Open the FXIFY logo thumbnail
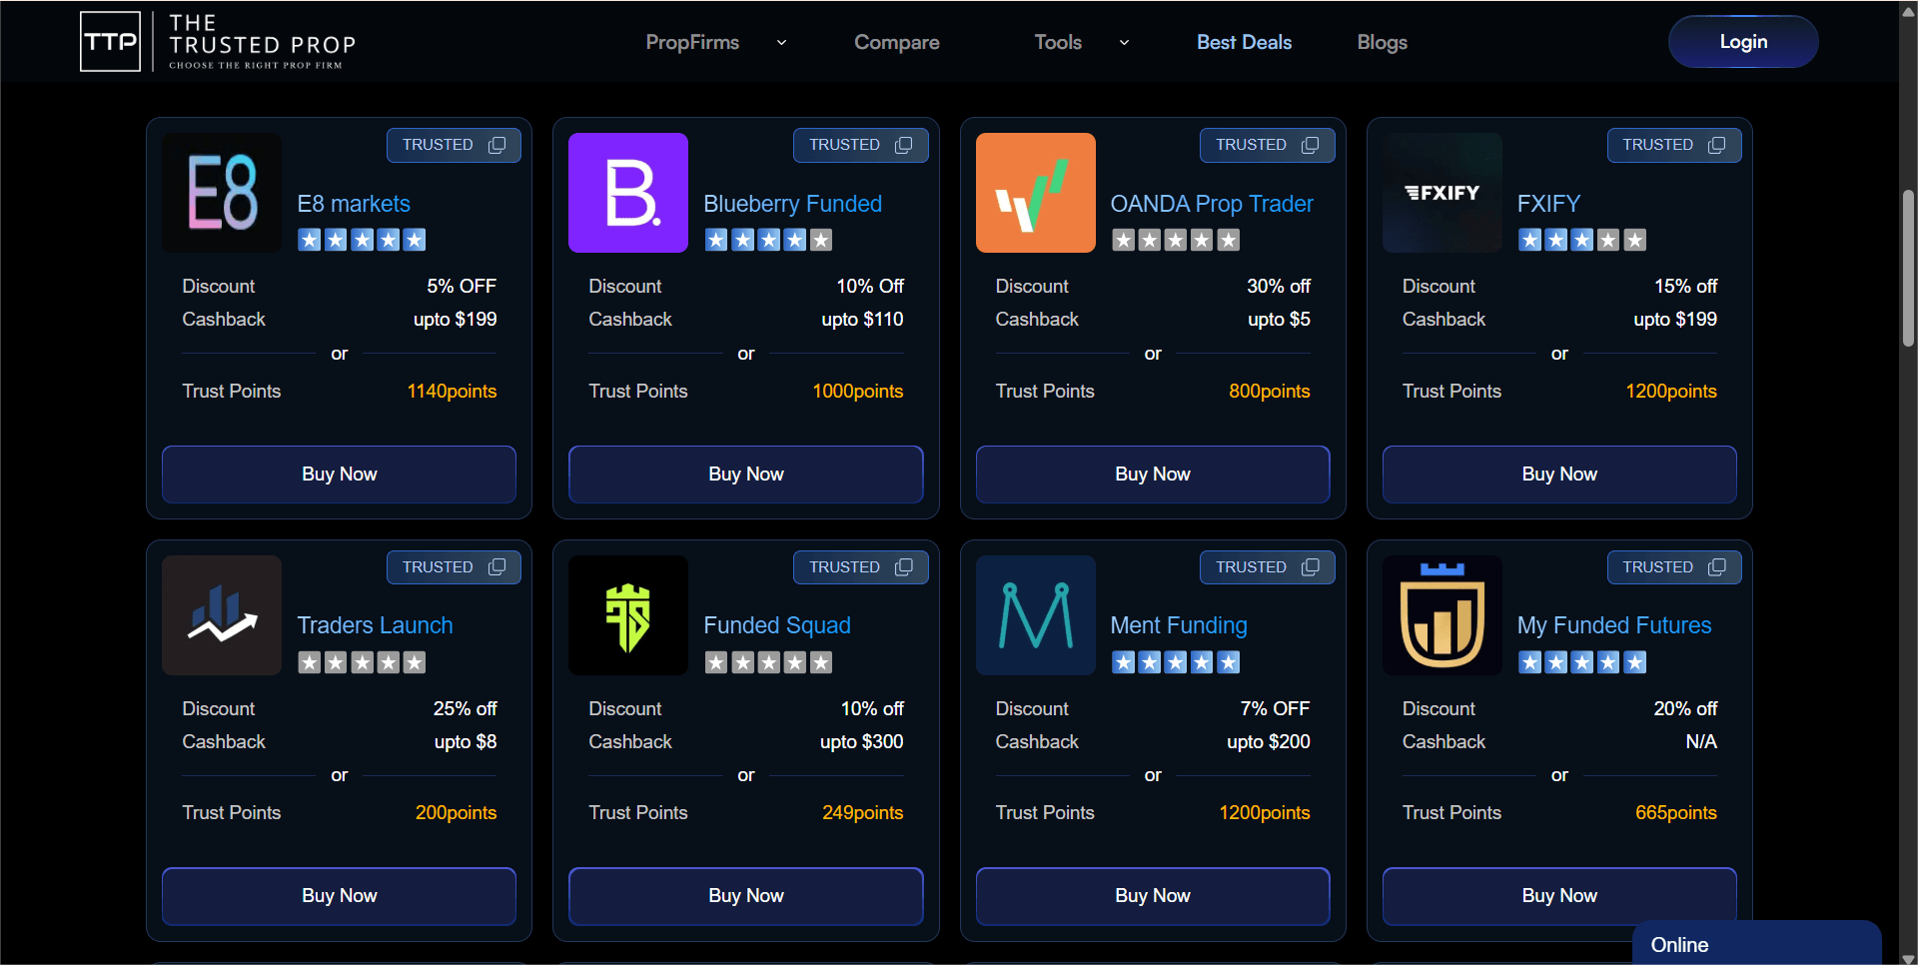1918x965 pixels. pyautogui.click(x=1441, y=193)
